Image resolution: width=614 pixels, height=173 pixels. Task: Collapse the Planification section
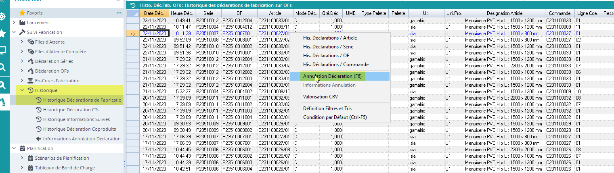pyautogui.click(x=14, y=148)
